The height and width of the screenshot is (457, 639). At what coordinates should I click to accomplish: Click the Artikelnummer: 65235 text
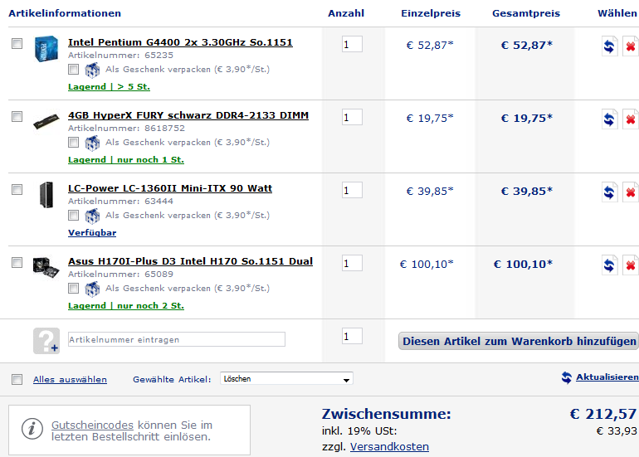(x=120, y=55)
